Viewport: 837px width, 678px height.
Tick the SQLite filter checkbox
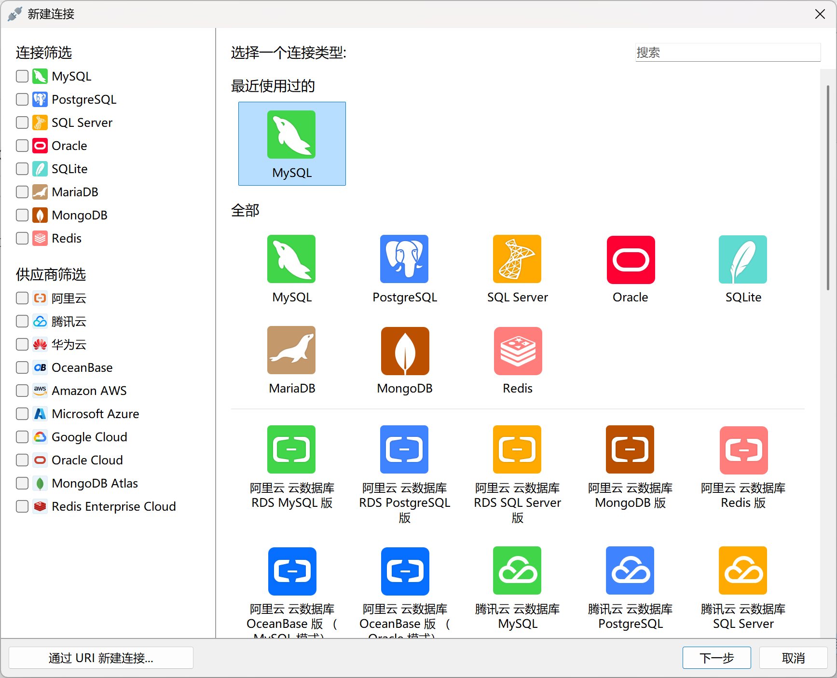(22, 169)
